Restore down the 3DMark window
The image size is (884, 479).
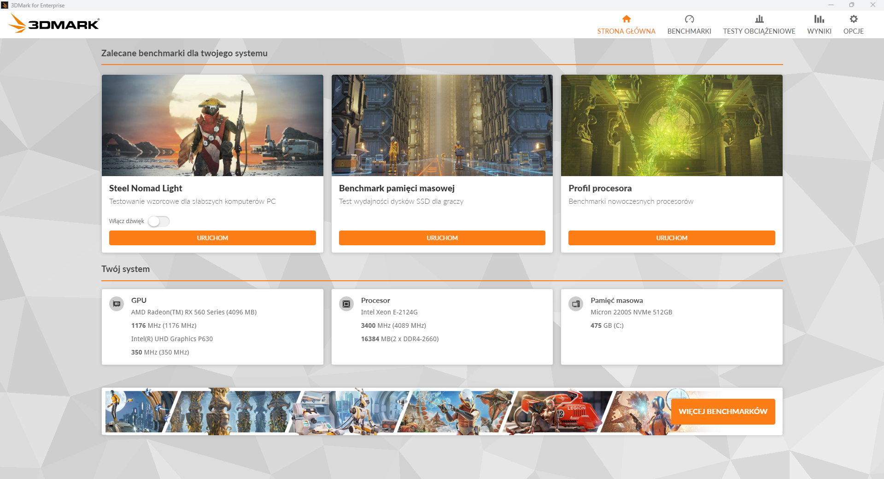852,5
